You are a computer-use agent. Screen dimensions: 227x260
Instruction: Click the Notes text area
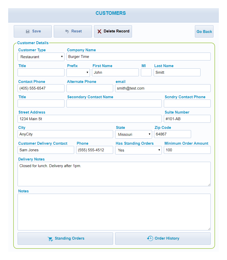tap(114, 212)
